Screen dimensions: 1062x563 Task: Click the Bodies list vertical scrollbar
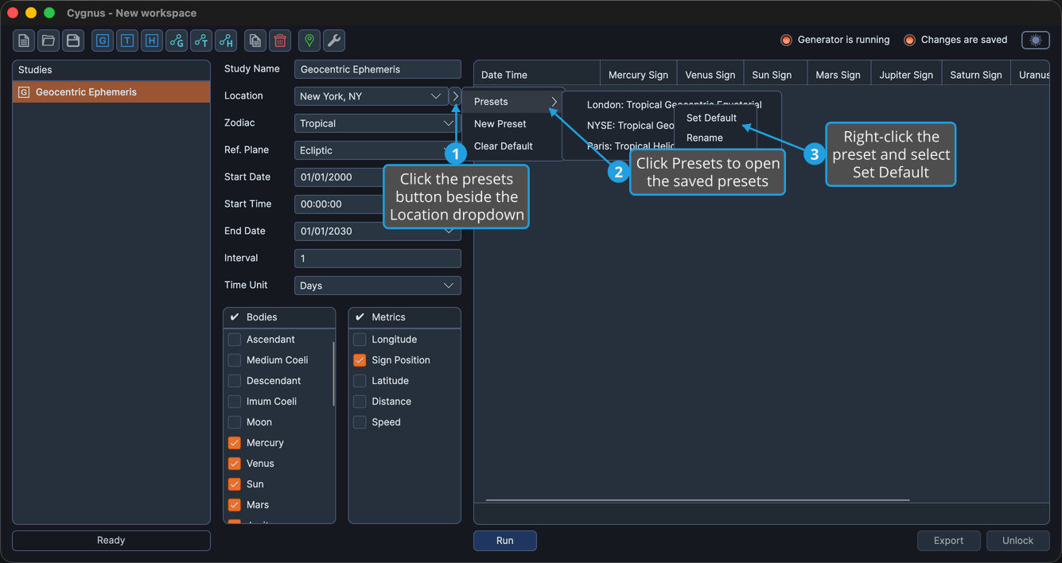click(333, 374)
